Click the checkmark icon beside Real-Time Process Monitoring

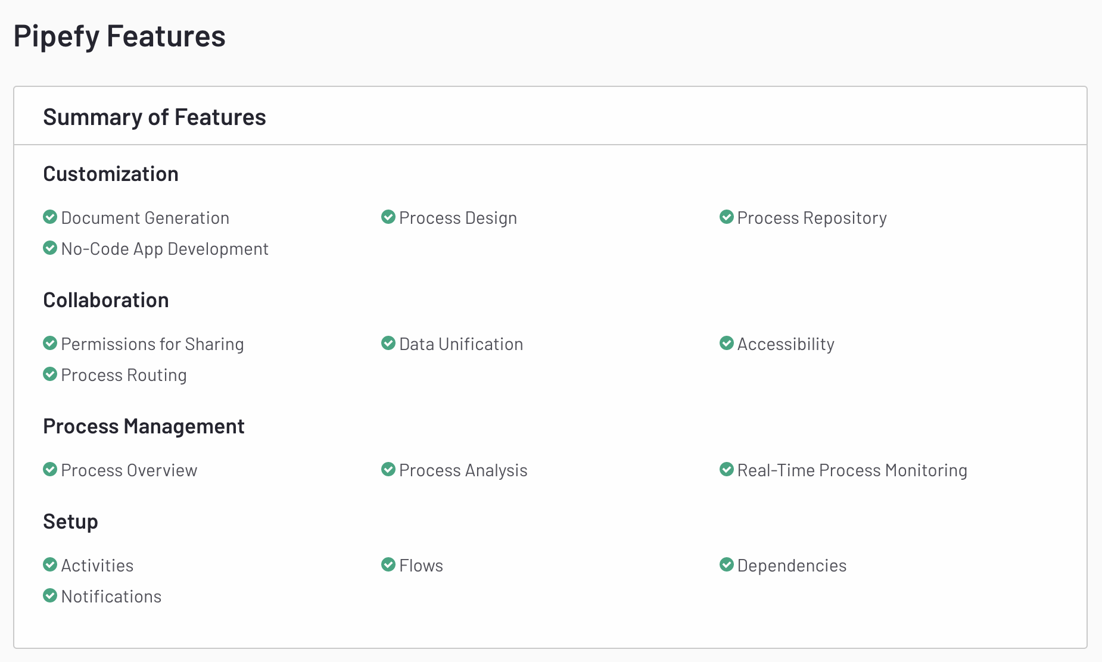pos(727,470)
